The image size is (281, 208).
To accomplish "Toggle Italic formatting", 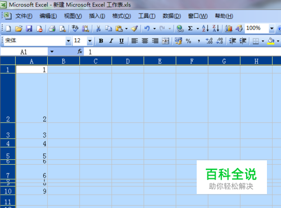I will pyautogui.click(x=111, y=40).
